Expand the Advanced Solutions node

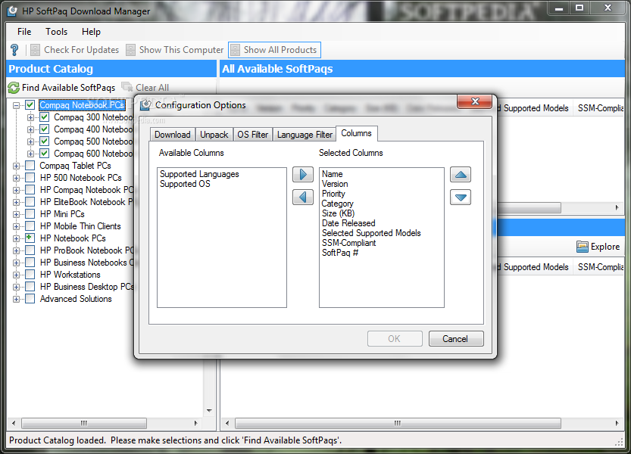(x=16, y=299)
